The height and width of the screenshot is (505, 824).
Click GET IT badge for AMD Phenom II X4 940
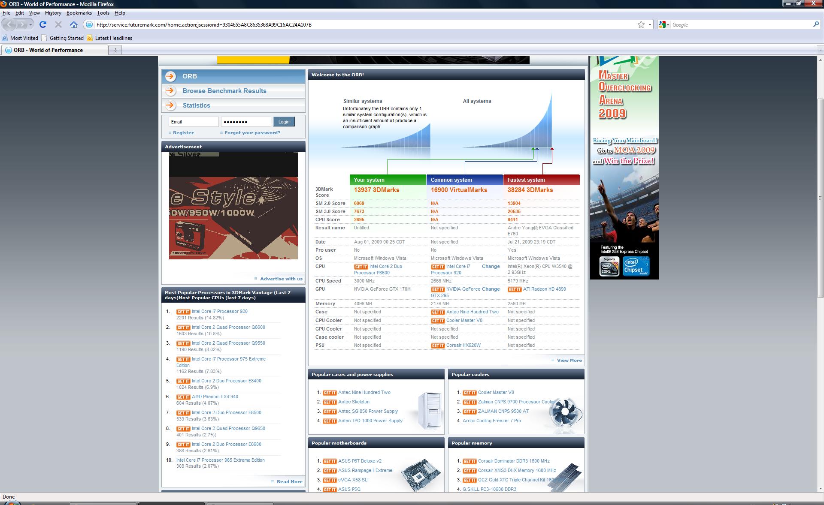click(x=183, y=397)
